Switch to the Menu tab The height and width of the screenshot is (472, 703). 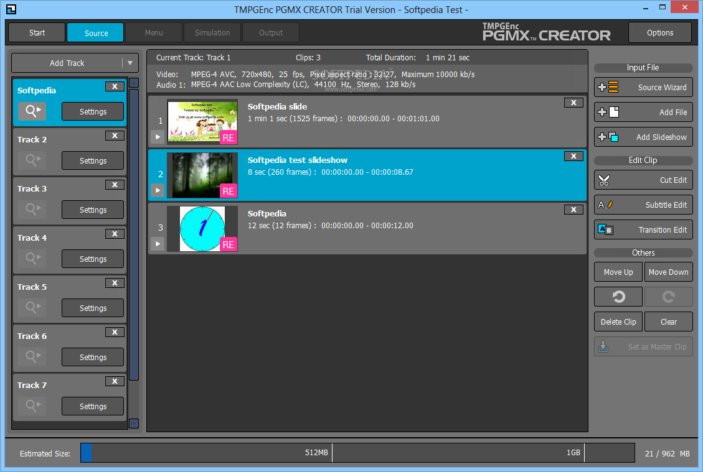coord(154,33)
